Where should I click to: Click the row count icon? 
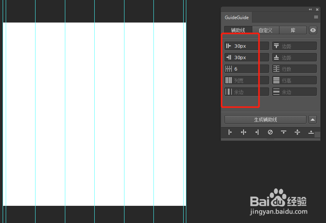(276, 69)
